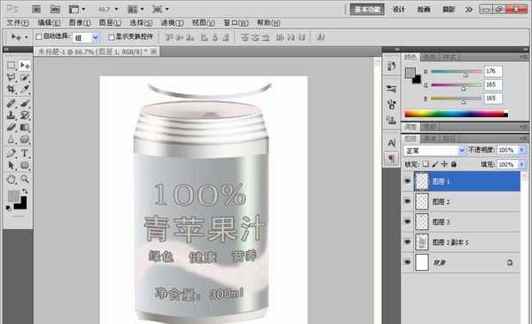The image size is (532, 324).
Task: Click the lock position icon
Action: 444,164
